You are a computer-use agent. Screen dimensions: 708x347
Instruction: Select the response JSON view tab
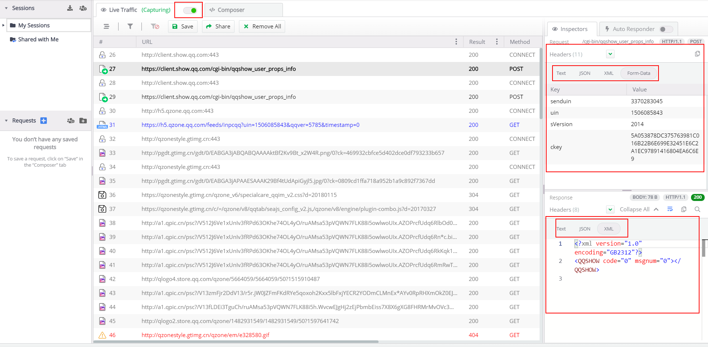pos(585,229)
